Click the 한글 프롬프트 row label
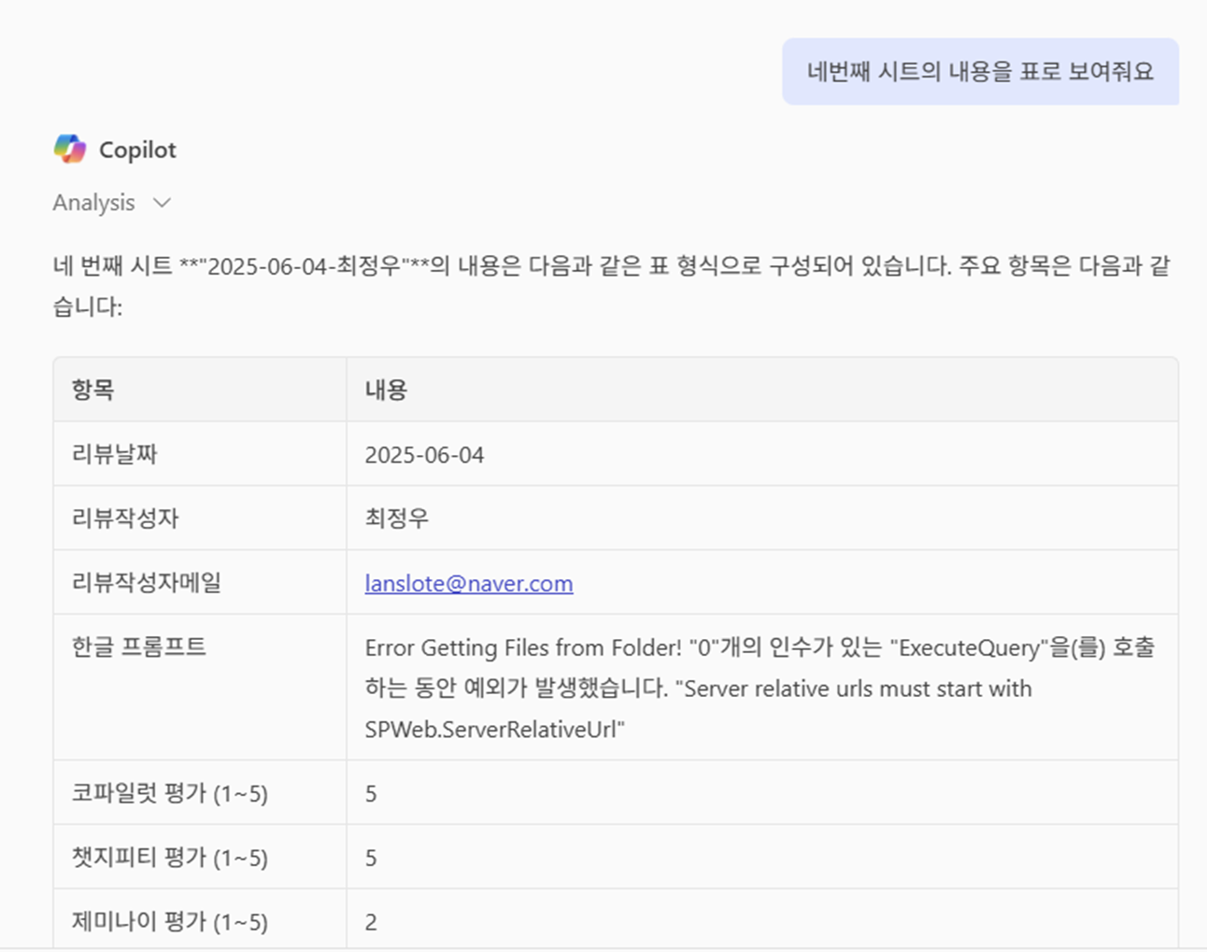This screenshot has height=952, width=1207. click(x=139, y=647)
